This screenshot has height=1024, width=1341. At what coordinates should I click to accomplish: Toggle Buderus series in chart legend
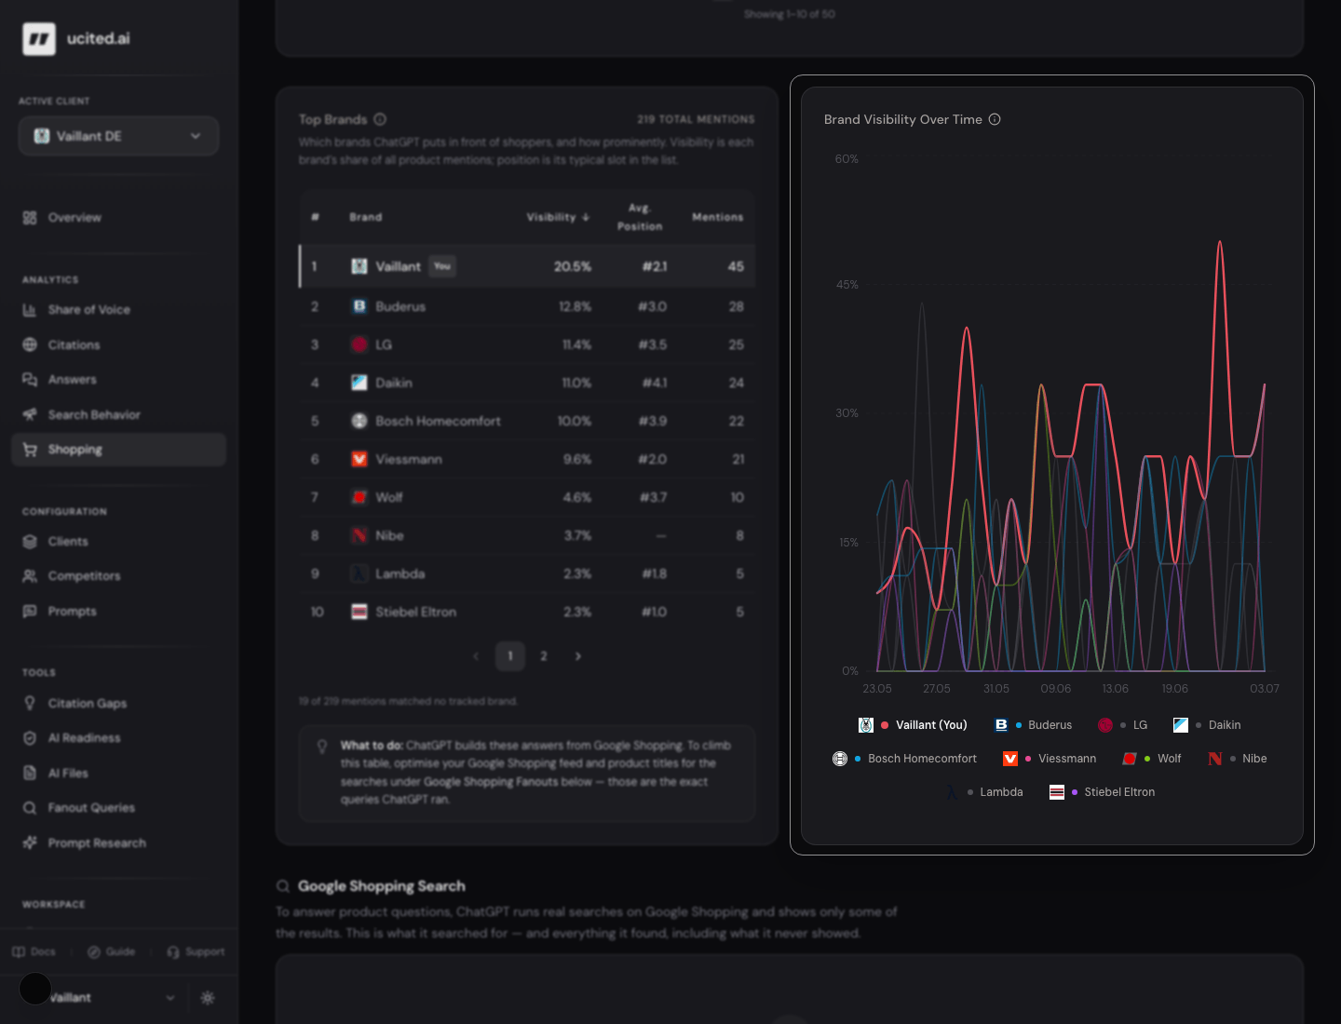(1033, 725)
